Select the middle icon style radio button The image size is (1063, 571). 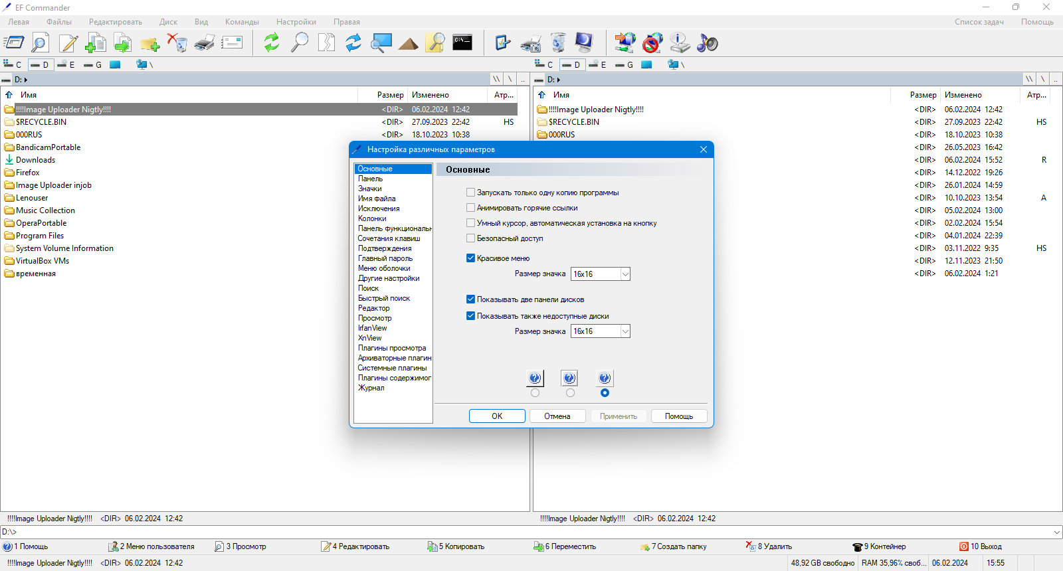click(x=570, y=393)
